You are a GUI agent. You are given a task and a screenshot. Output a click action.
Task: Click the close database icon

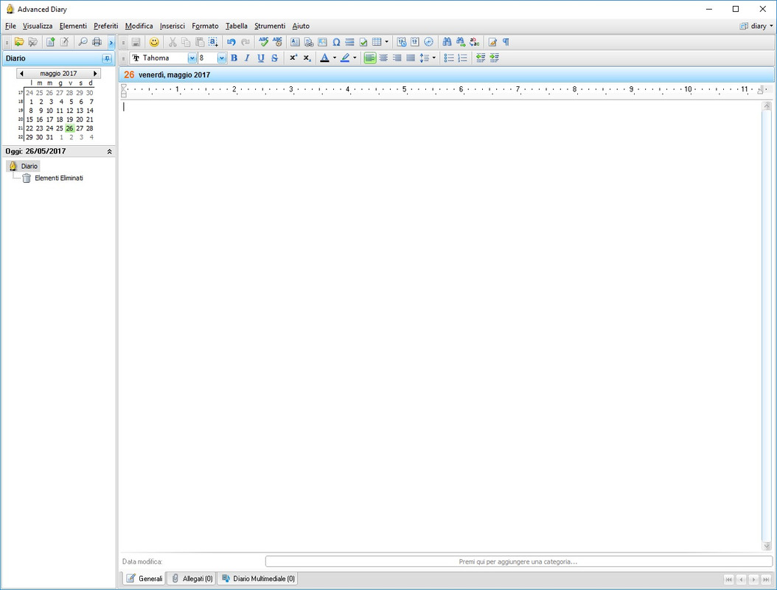point(32,42)
